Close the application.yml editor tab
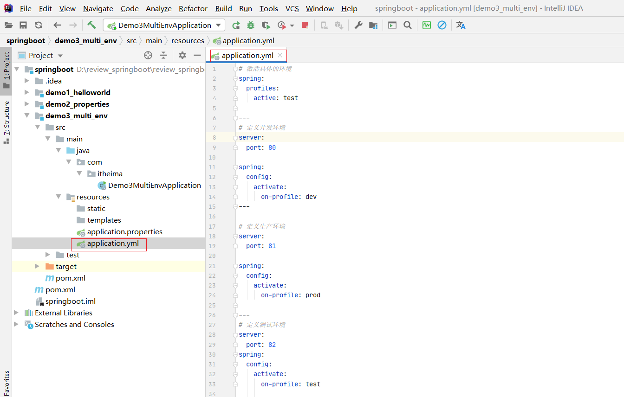The height and width of the screenshot is (397, 624). point(280,55)
